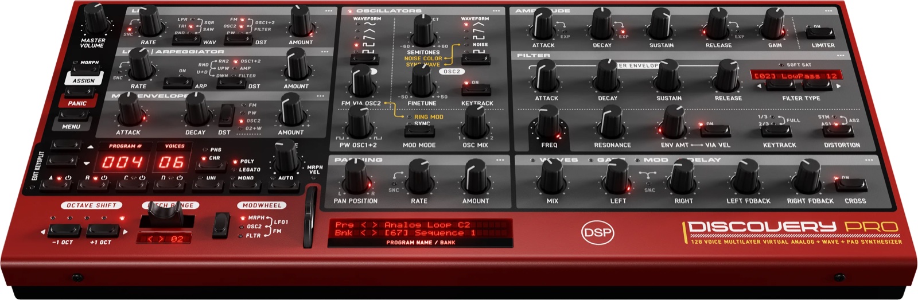Click the PW OSC1+2 pulse width knob
This screenshot has width=918, height=300.
359,122
